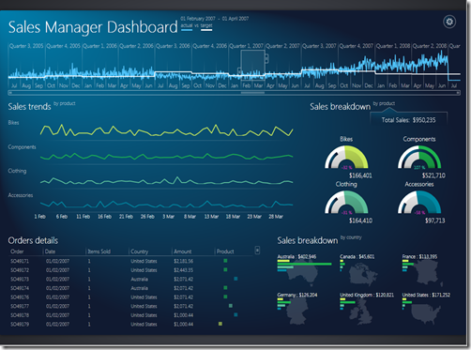Click Components value $521,710
The height and width of the screenshot is (350, 471).
tap(433, 175)
